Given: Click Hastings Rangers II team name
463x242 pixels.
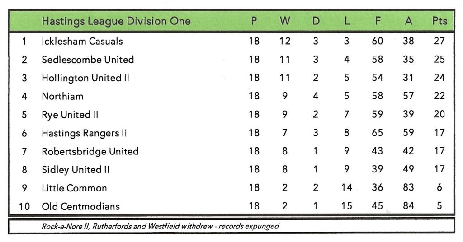Looking at the screenshot, I should click(x=84, y=133).
